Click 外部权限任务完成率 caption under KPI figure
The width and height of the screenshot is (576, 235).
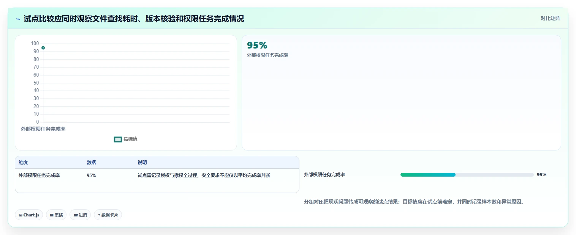pos(267,55)
